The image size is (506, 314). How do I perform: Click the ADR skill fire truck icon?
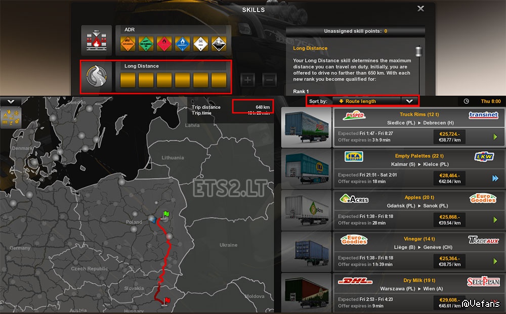point(97,40)
